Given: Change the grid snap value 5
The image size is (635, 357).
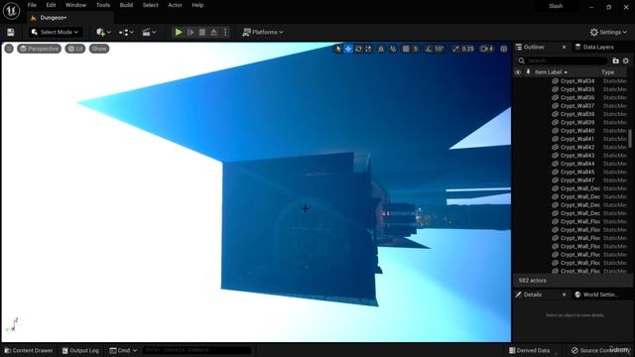Looking at the screenshot, I should [x=415, y=49].
